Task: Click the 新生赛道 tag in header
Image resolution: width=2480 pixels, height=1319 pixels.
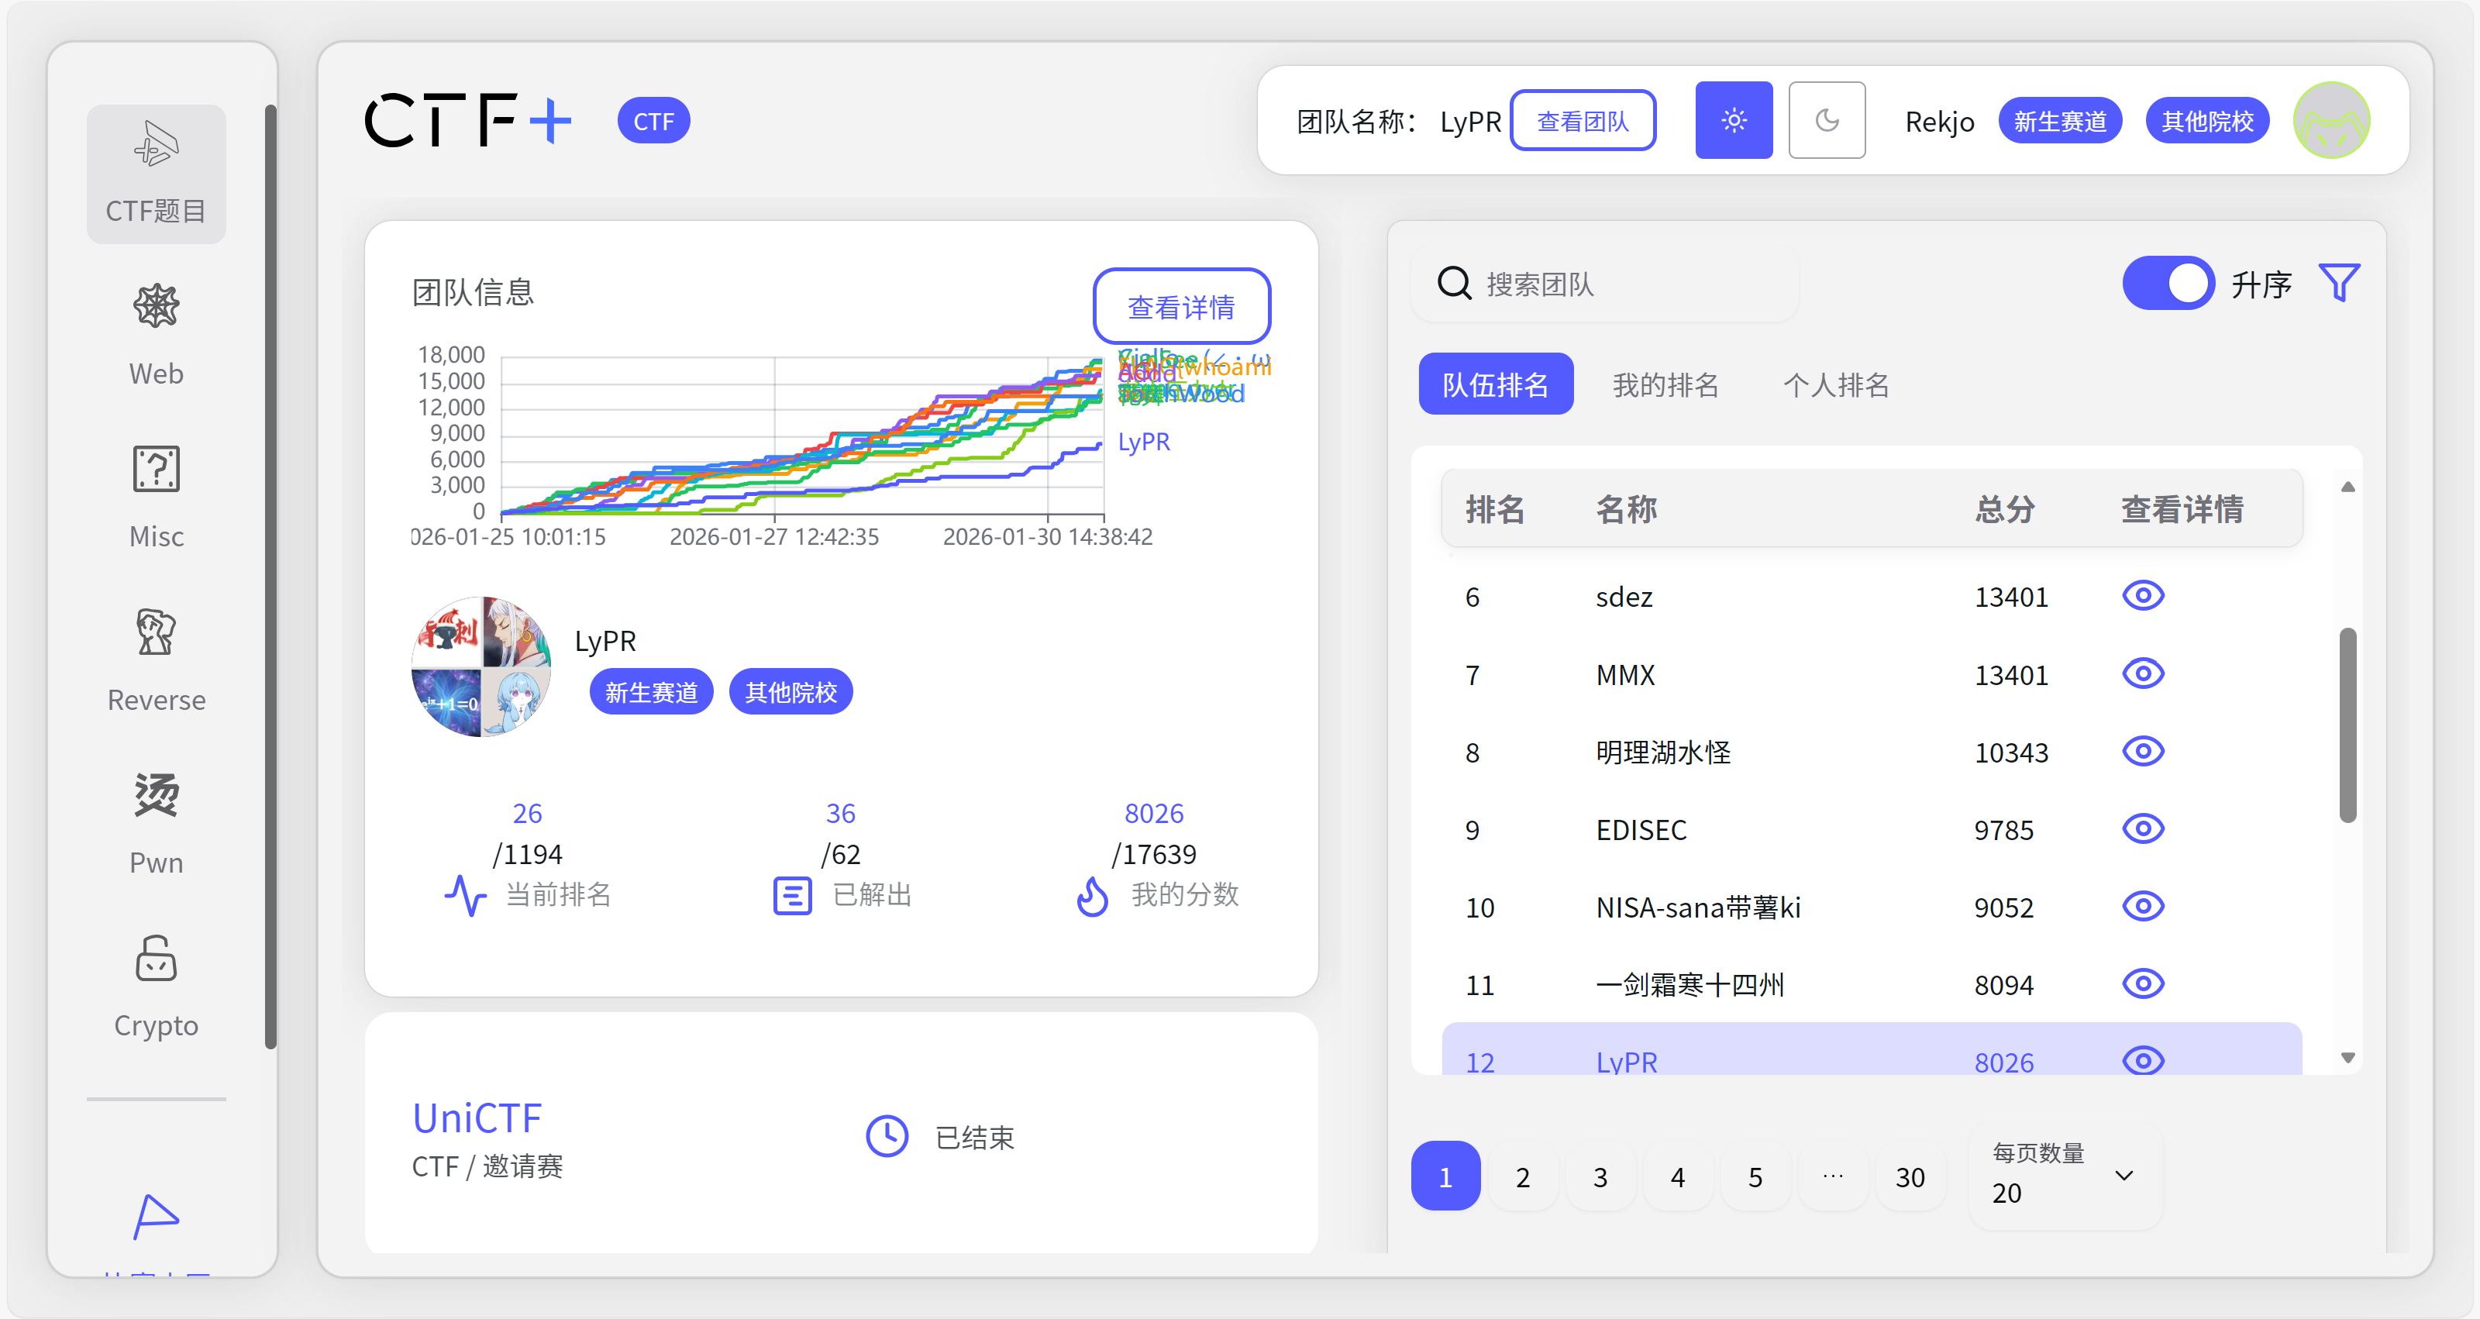Action: click(x=2060, y=120)
